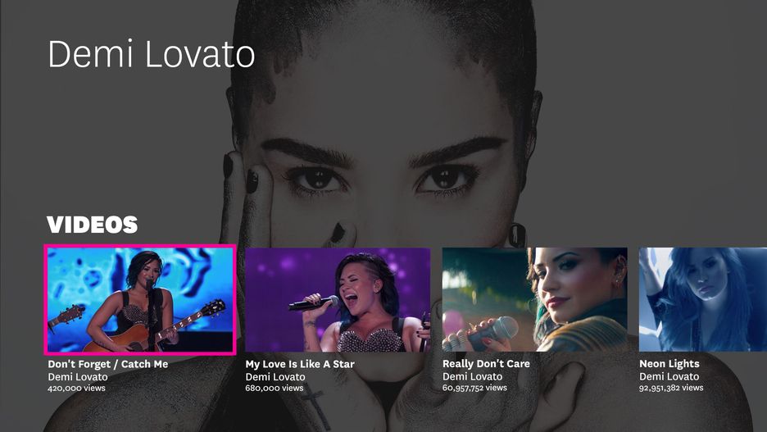The image size is (767, 432).
Task: Click artist name under Don't Forget / Catch Me
Action: point(78,377)
